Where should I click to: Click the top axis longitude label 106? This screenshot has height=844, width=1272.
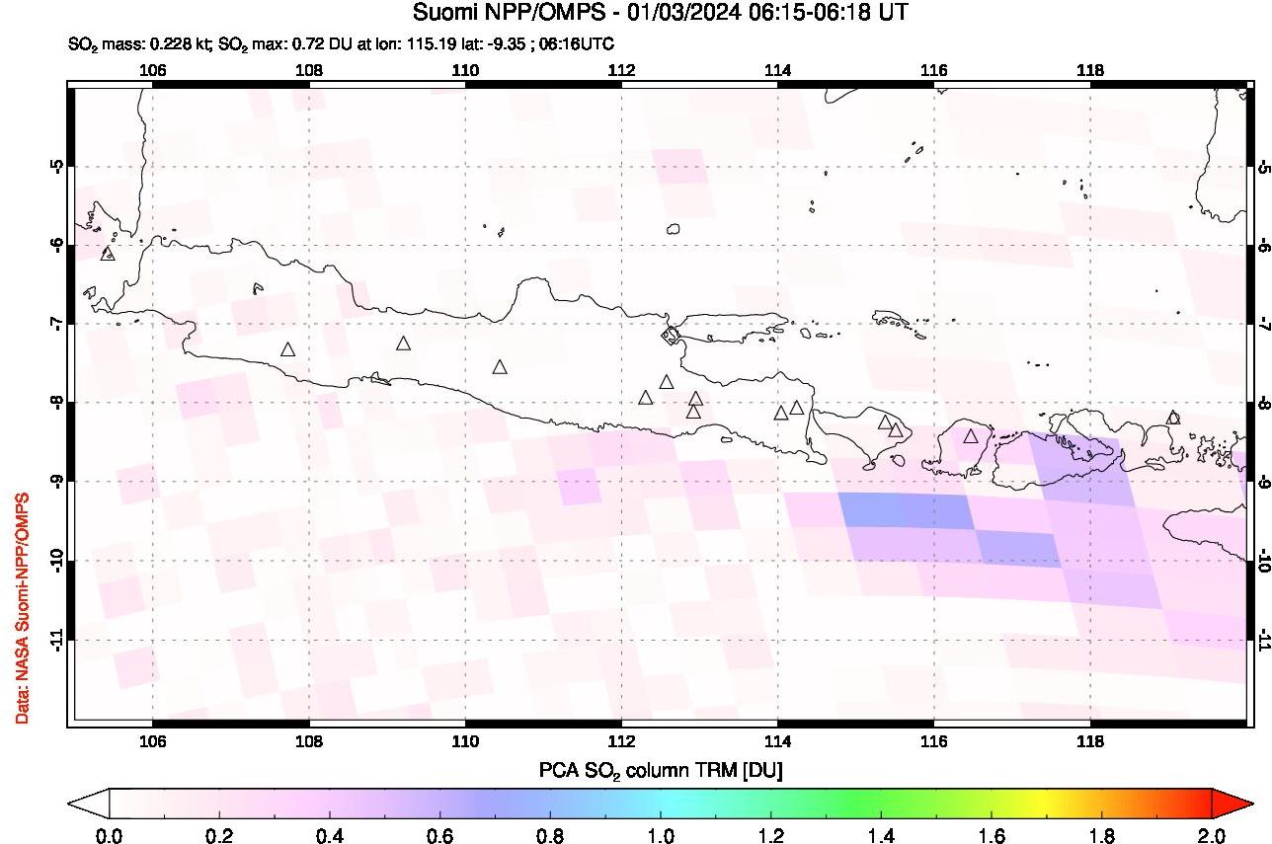(152, 70)
